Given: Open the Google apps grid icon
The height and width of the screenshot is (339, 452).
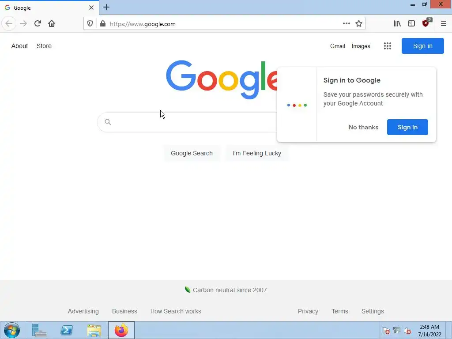Looking at the screenshot, I should coord(388,46).
